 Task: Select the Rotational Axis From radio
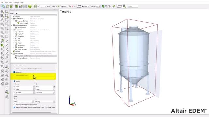click(x=14, y=75)
